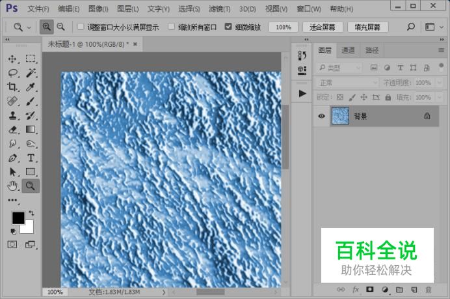Screen dimensions: 450x299
Task: Swap foreground and background colors
Action: (x=31, y=213)
